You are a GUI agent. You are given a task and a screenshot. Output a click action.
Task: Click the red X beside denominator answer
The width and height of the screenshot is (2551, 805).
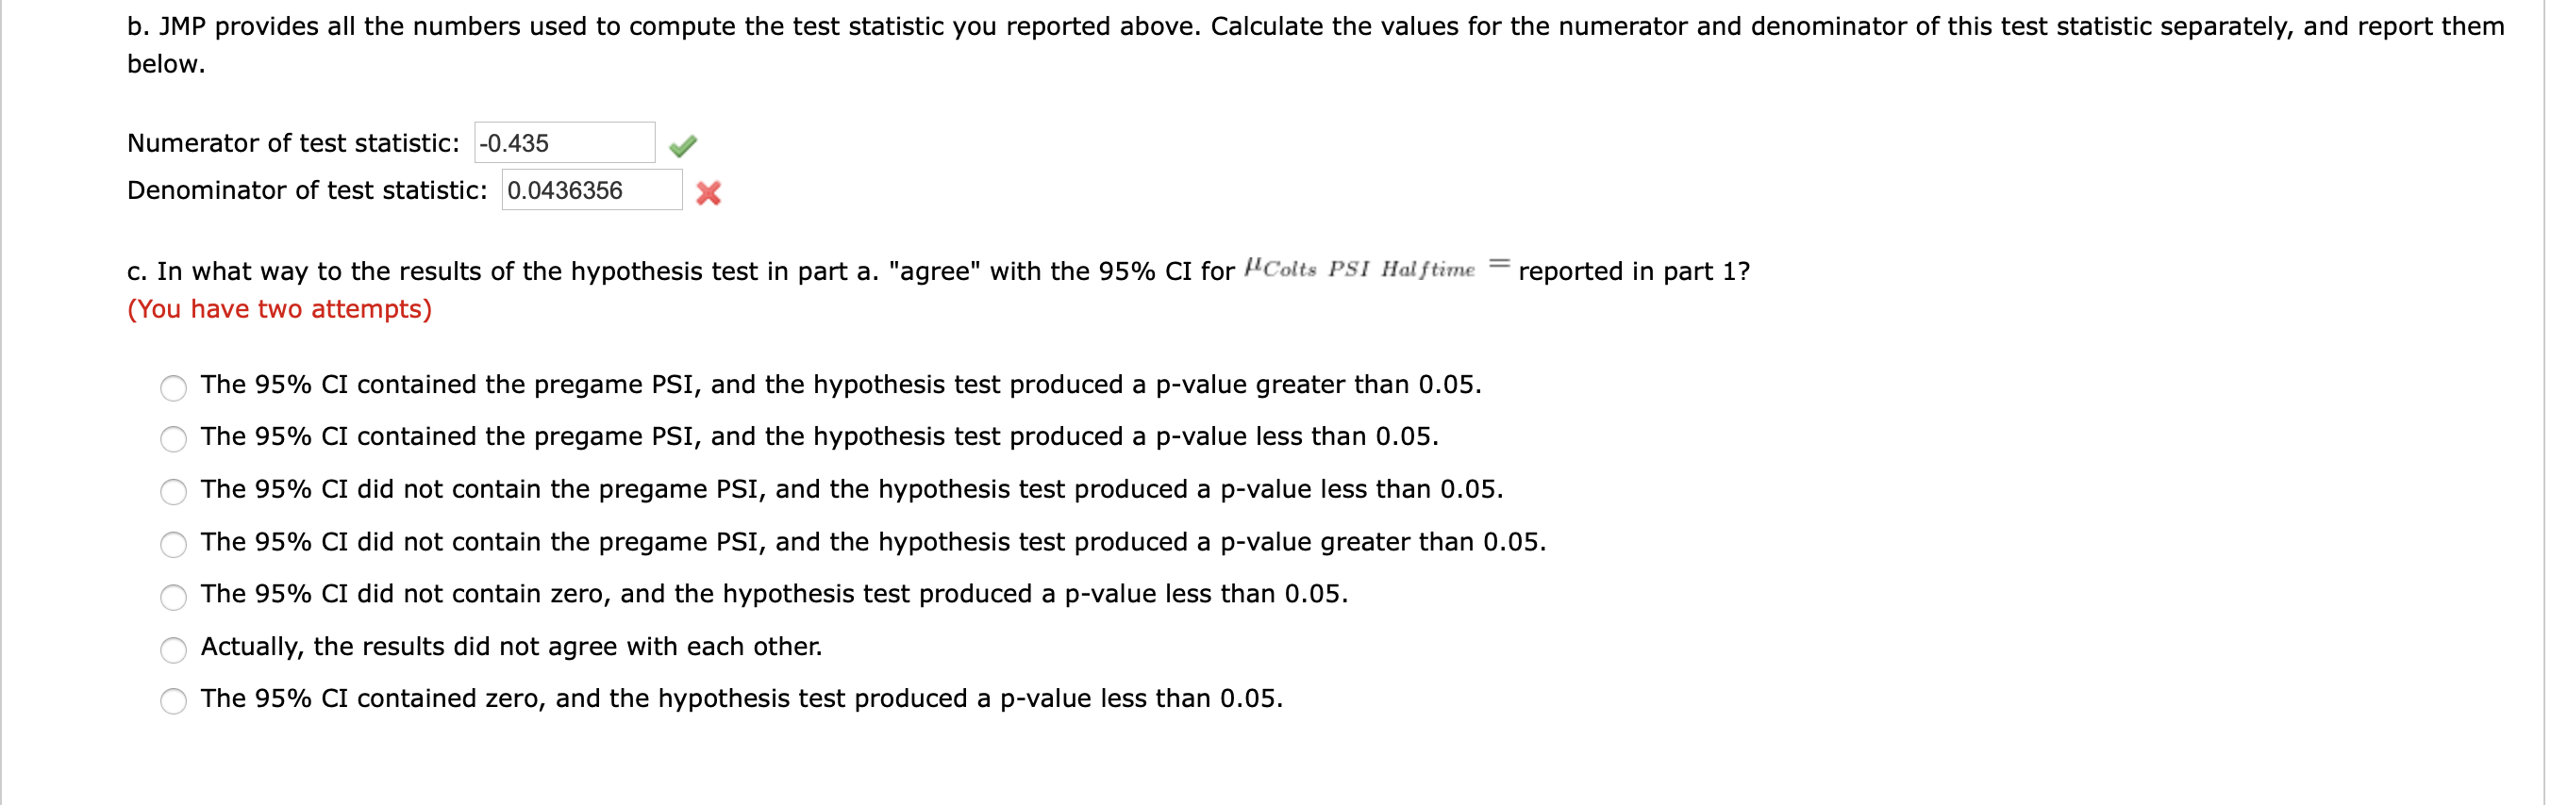click(709, 194)
